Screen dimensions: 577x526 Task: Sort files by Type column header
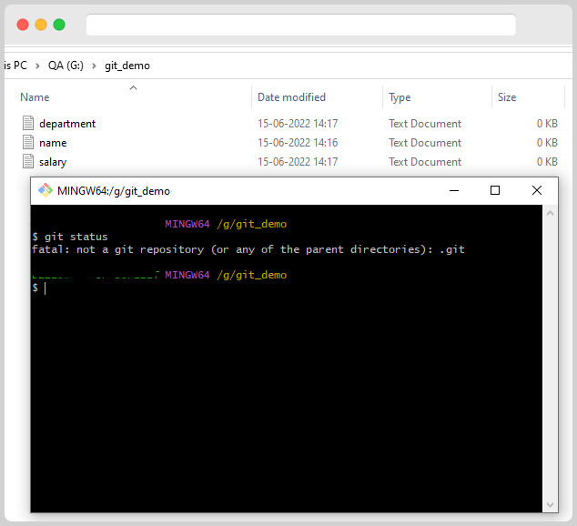coord(400,97)
